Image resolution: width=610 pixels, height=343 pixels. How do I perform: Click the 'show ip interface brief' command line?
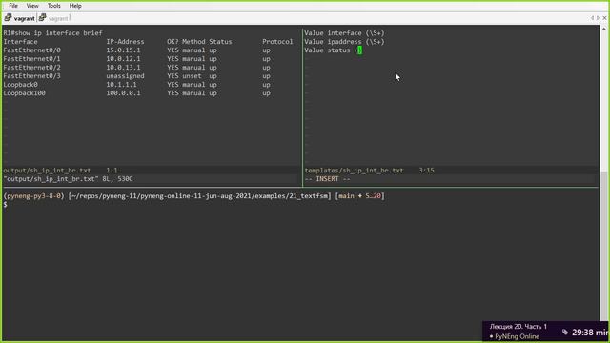pos(53,33)
